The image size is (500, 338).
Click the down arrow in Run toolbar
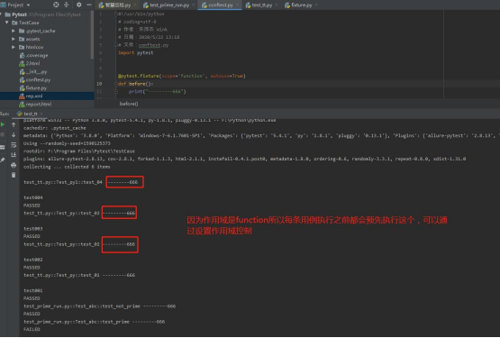(x=14, y=134)
